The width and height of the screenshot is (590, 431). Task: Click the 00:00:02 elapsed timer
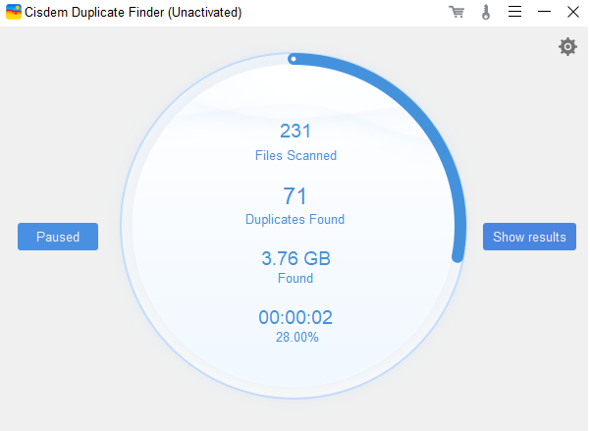click(295, 317)
